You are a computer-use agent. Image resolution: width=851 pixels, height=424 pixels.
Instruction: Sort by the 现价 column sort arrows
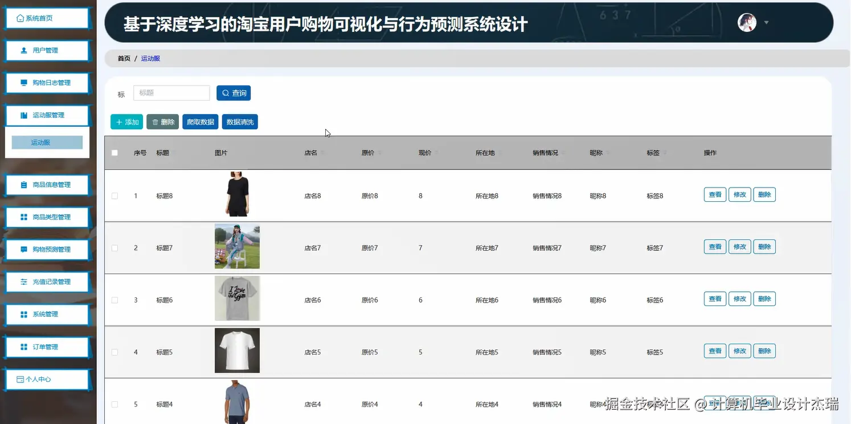pos(437,153)
